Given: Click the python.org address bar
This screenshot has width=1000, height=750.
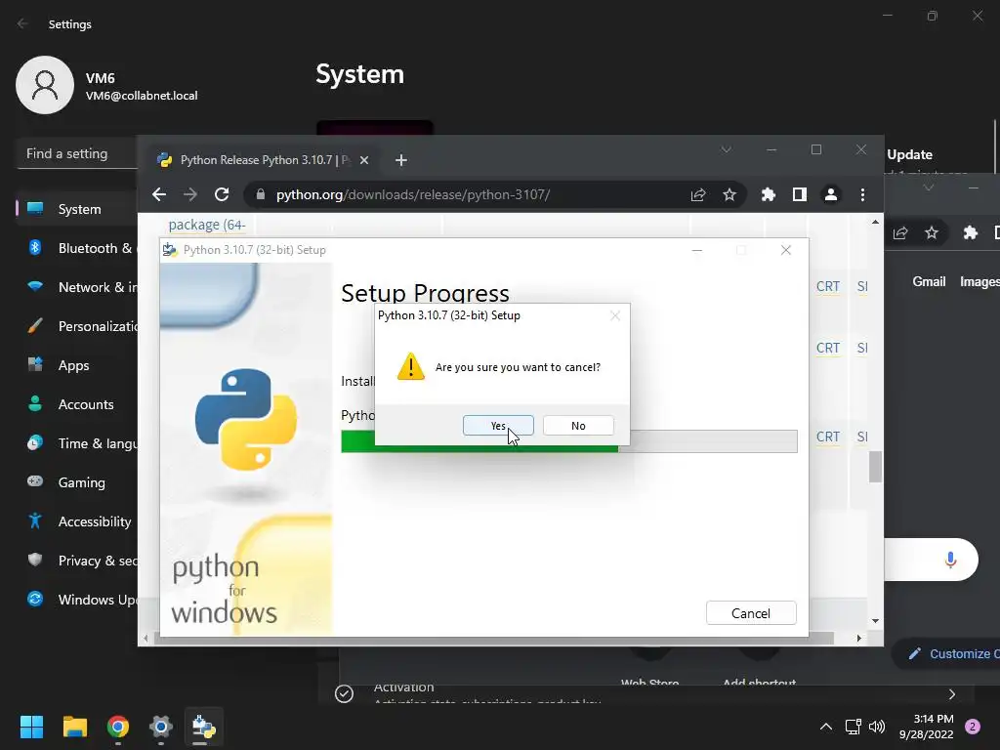Looking at the screenshot, I should (472, 194).
